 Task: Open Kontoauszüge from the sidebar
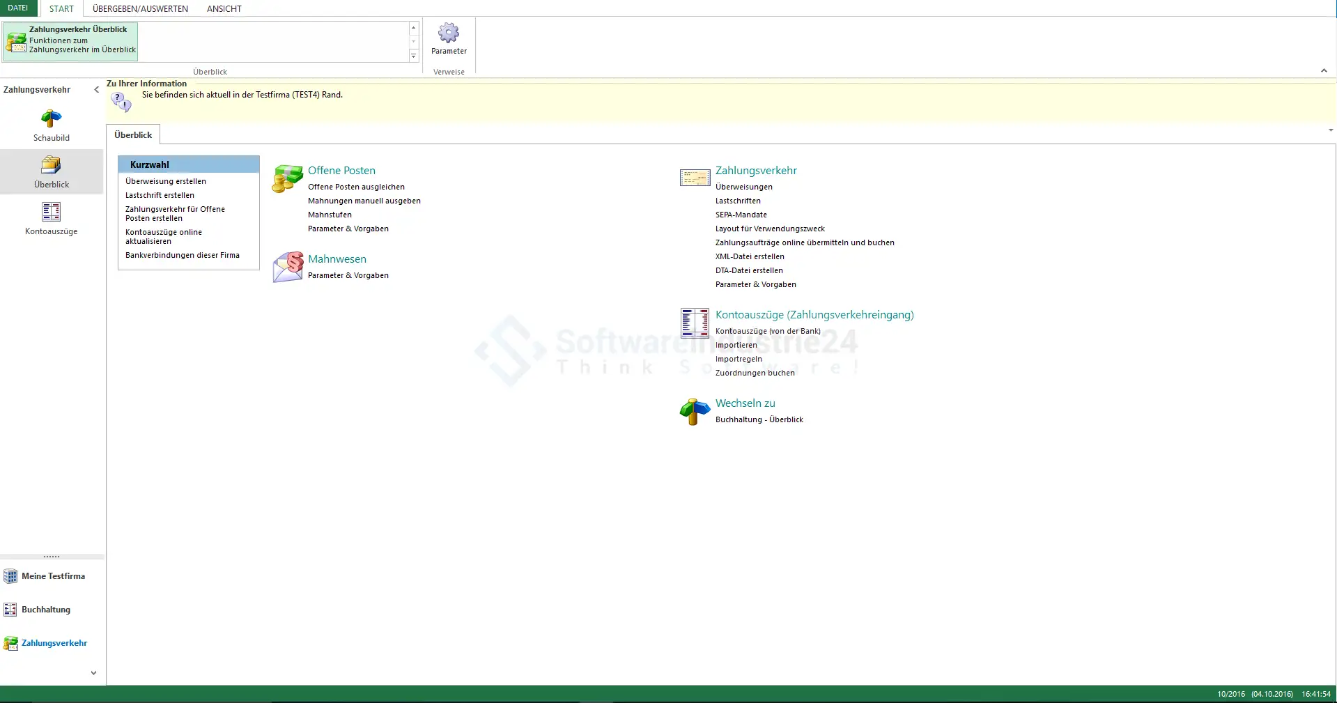point(51,213)
